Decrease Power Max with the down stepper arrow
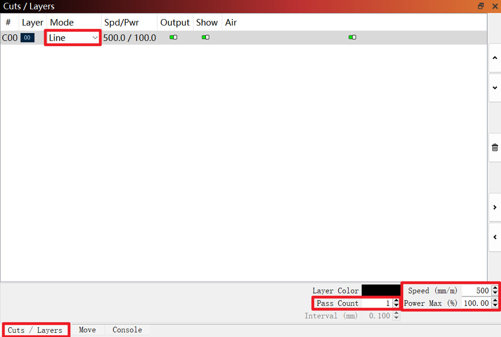The height and width of the screenshot is (337, 501). coord(495,306)
